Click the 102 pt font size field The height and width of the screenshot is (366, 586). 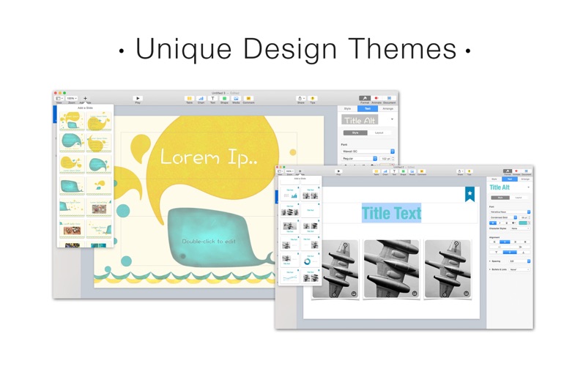click(385, 159)
